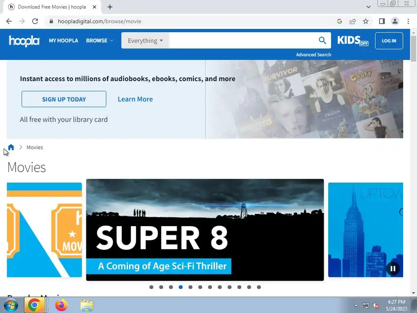Open the Super 8 carousel banner
This screenshot has width=417, height=313.
[205, 230]
